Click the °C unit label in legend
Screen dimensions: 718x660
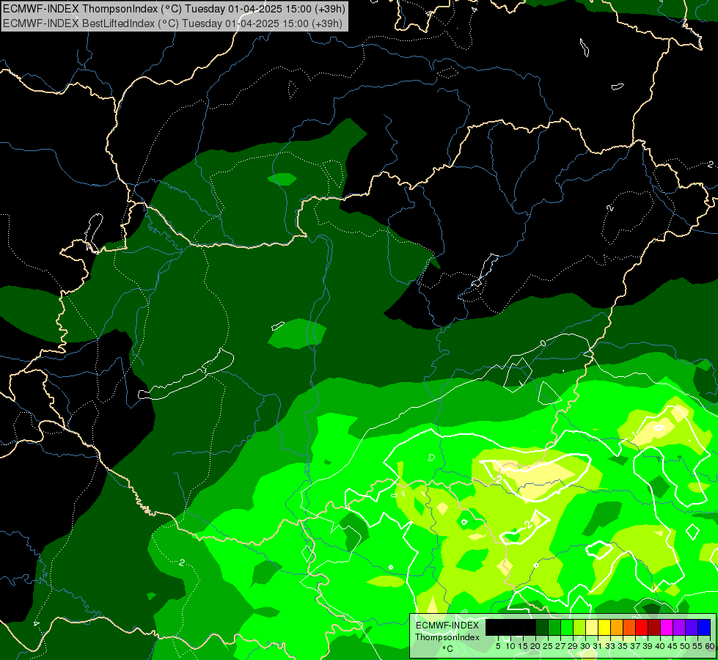coord(448,649)
